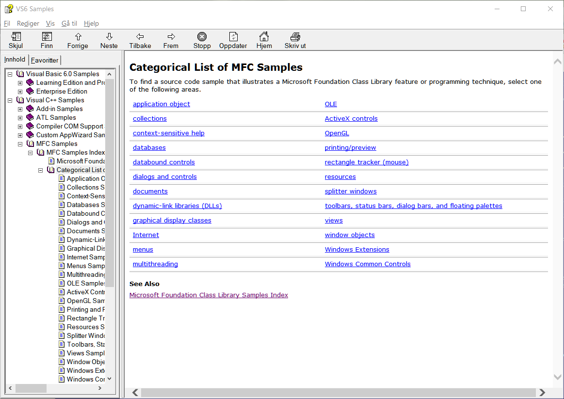Refresh page using Oppdater icon
The image size is (564, 399).
[x=233, y=37]
